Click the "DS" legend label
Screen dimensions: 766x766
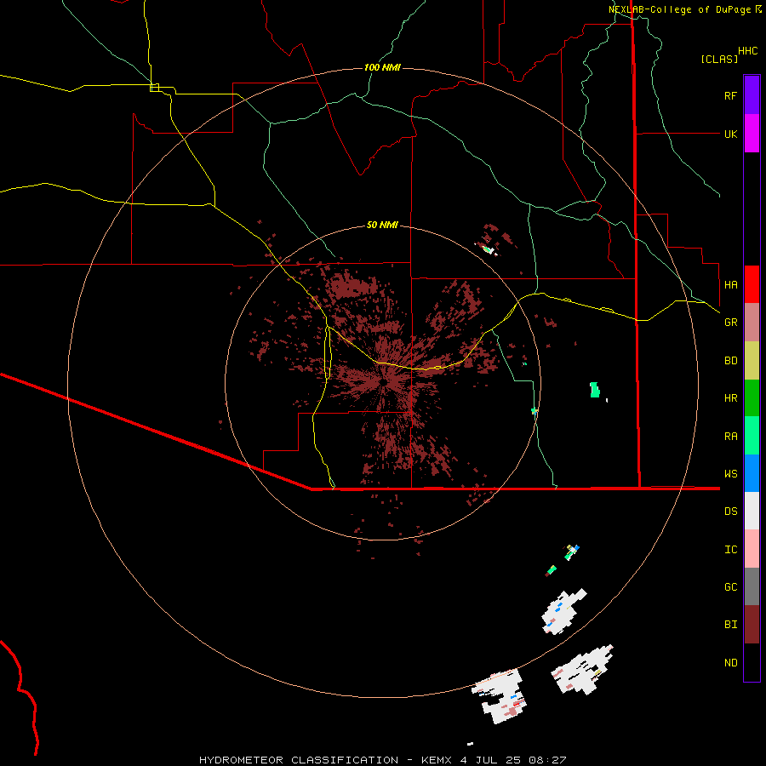click(x=730, y=512)
